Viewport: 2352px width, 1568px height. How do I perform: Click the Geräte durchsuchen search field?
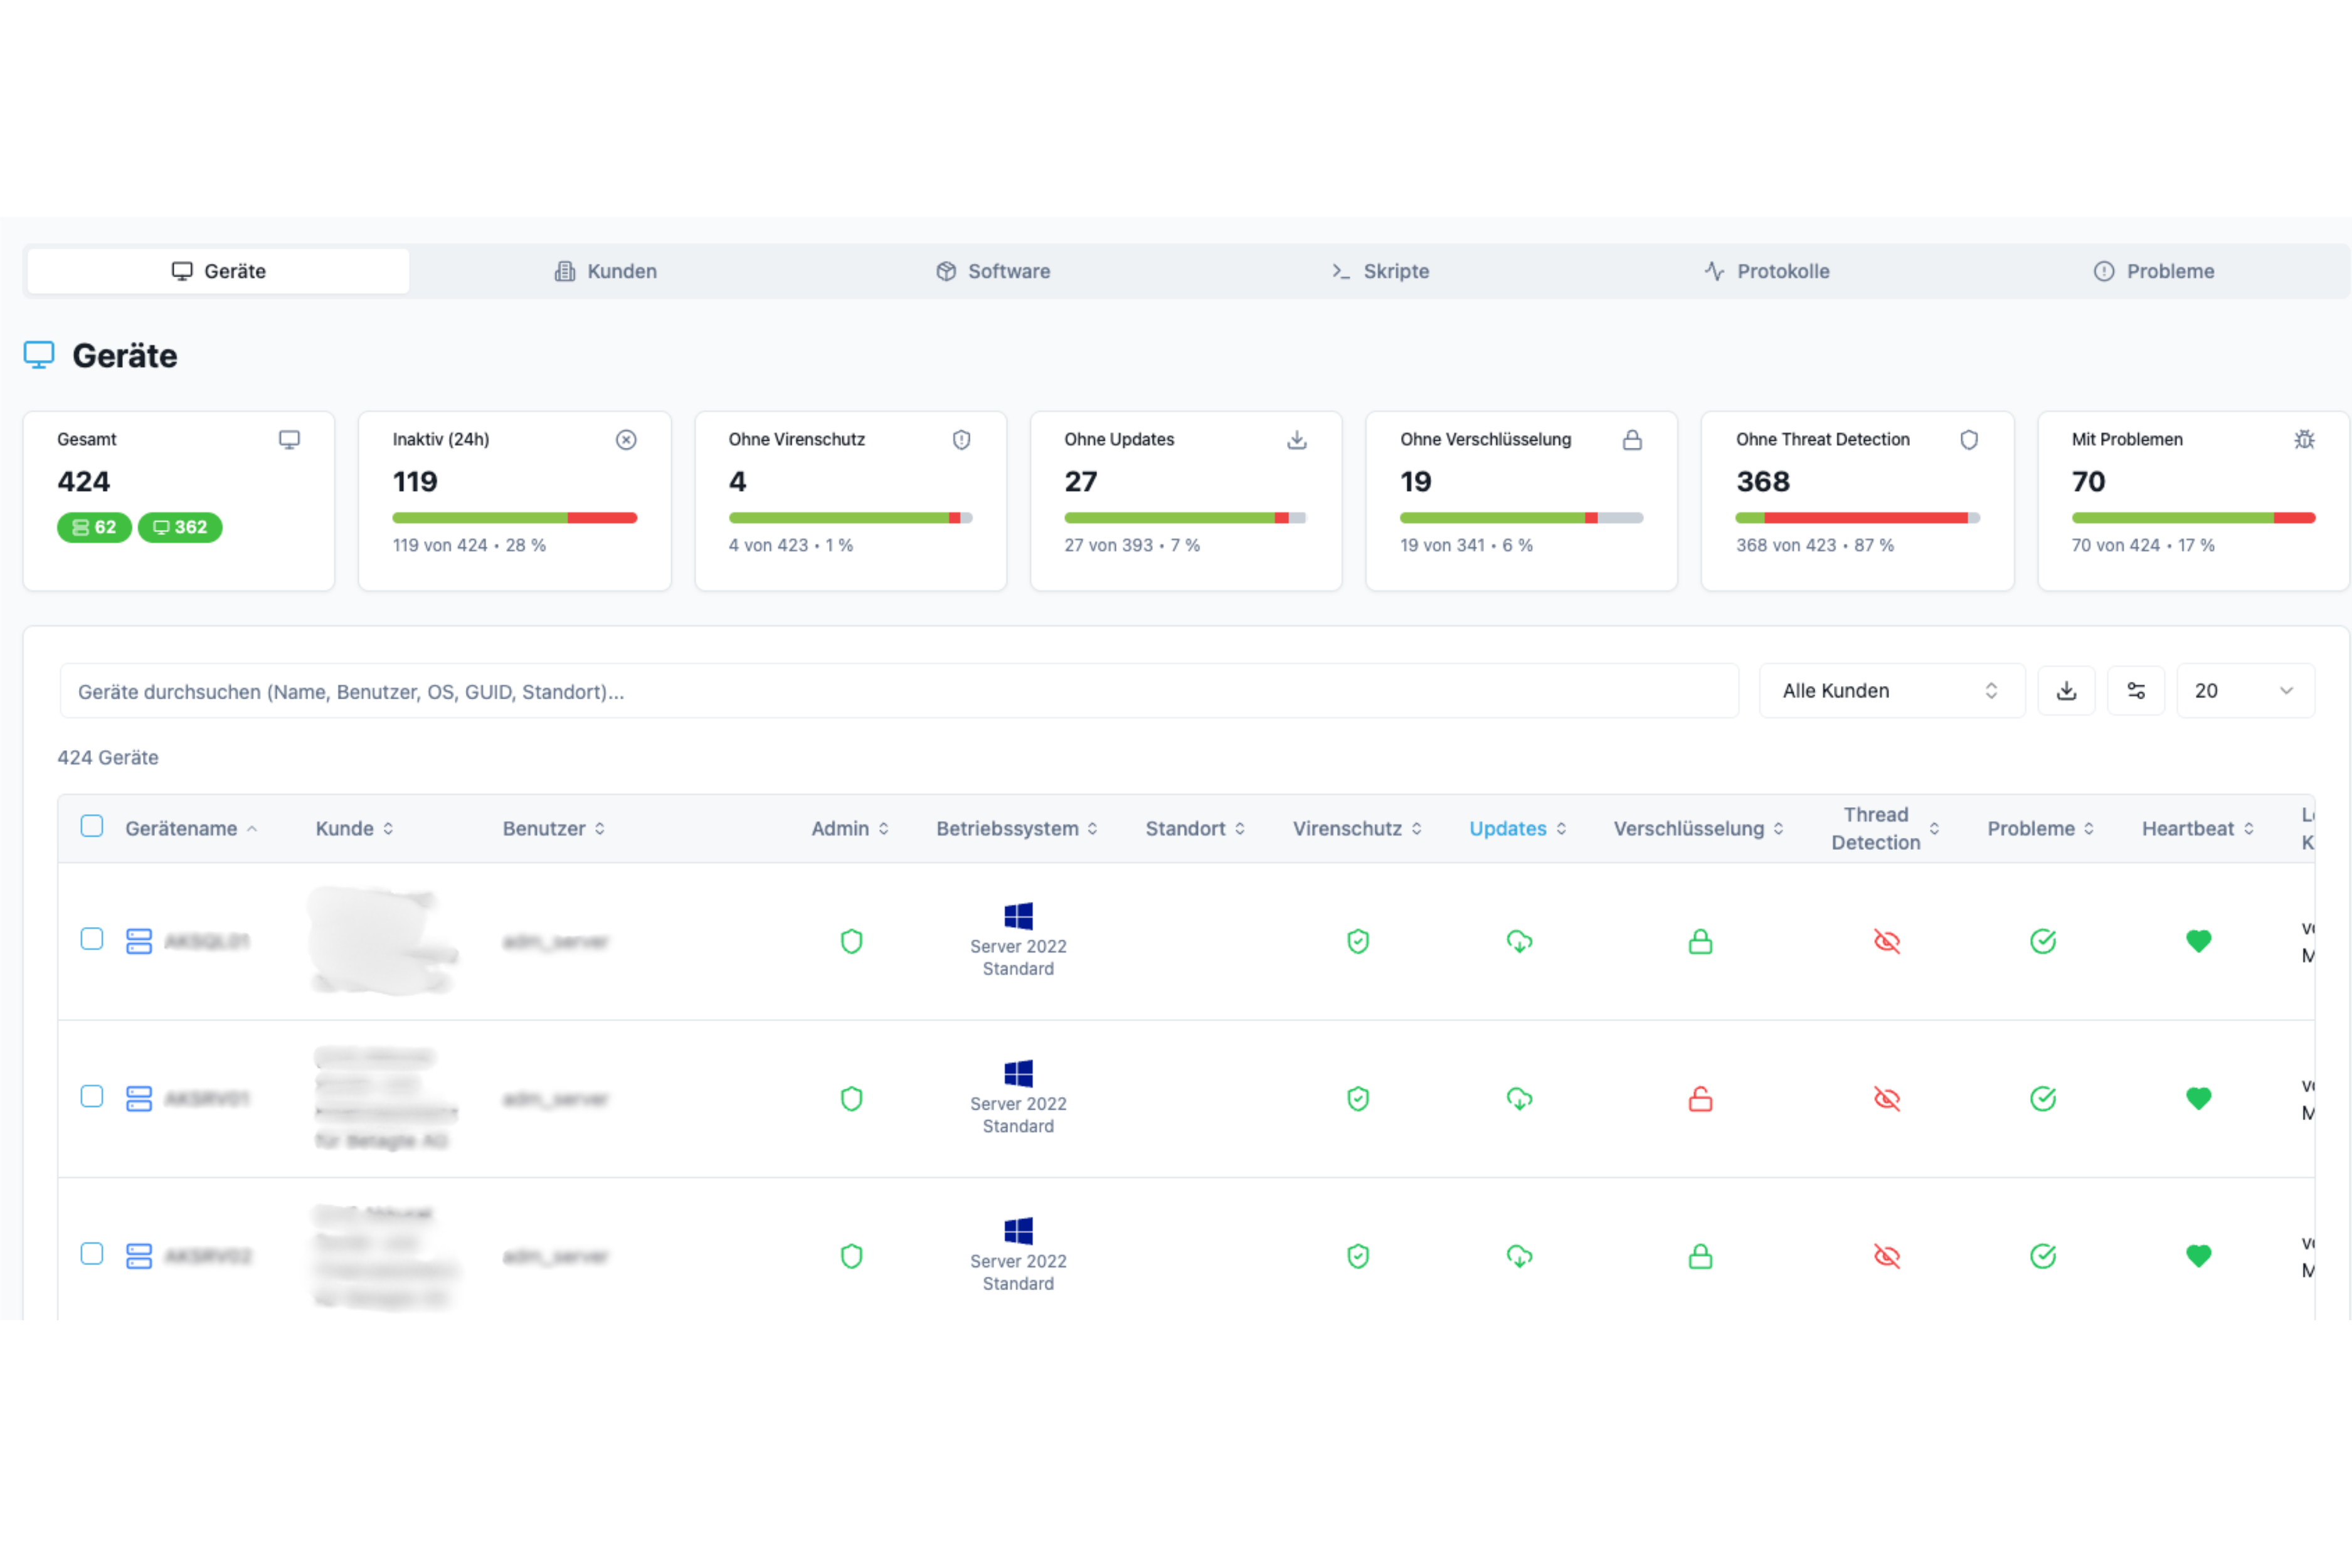[x=898, y=691]
